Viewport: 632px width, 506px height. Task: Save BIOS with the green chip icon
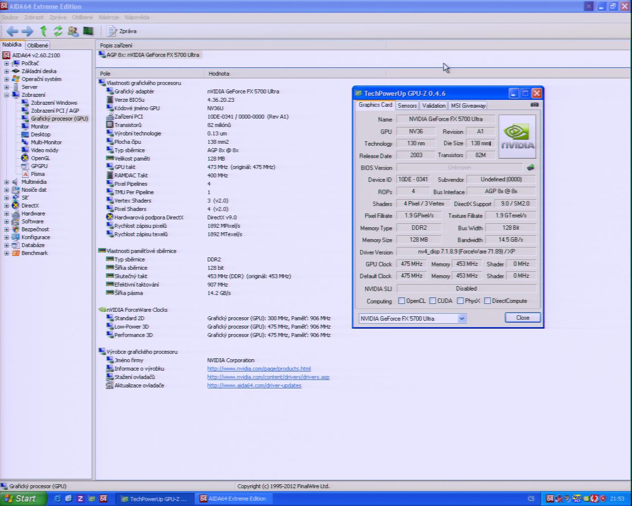(x=531, y=168)
